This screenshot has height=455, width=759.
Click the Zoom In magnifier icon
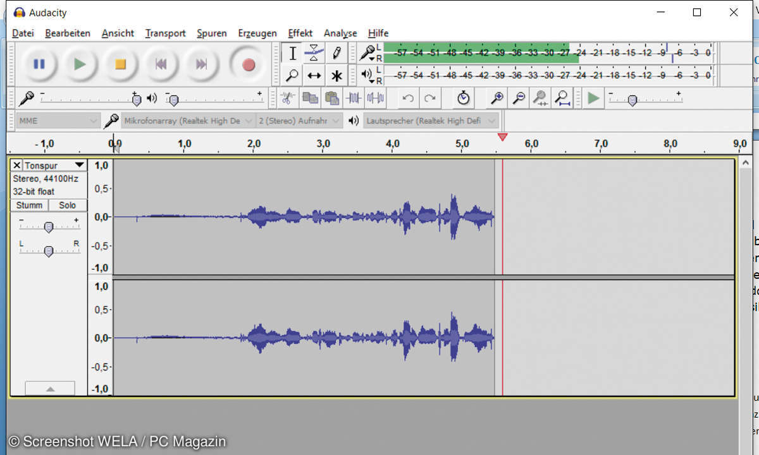pos(498,98)
